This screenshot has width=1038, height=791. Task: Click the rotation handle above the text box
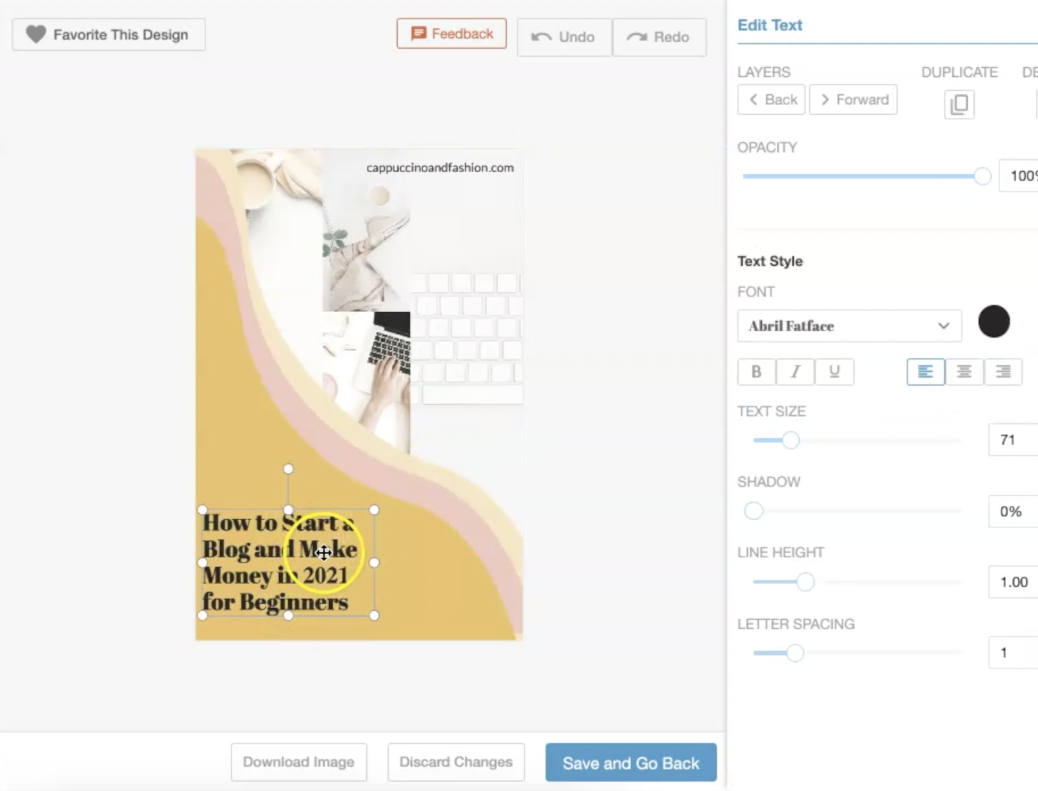click(288, 469)
